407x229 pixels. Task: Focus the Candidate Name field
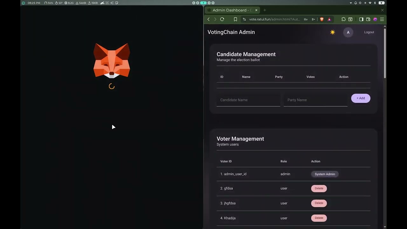point(248,100)
